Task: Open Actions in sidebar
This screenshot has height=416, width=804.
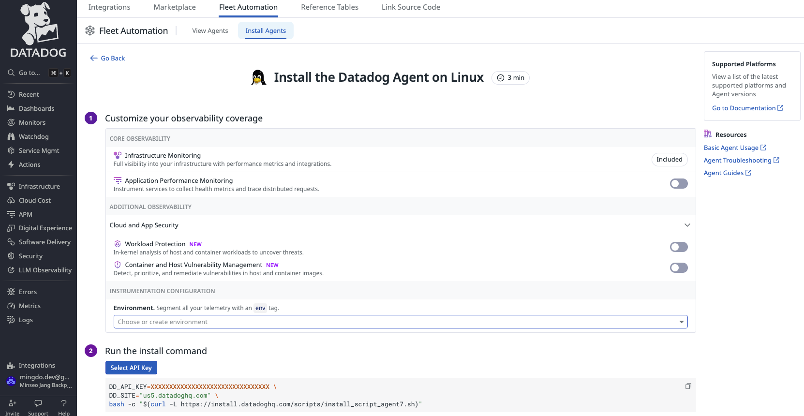Action: tap(30, 164)
